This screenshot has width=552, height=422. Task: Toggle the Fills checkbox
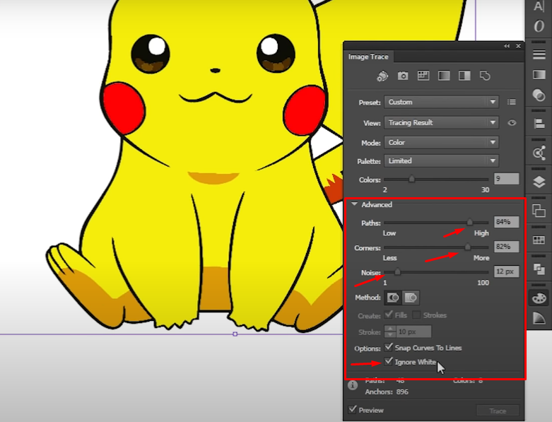389,315
